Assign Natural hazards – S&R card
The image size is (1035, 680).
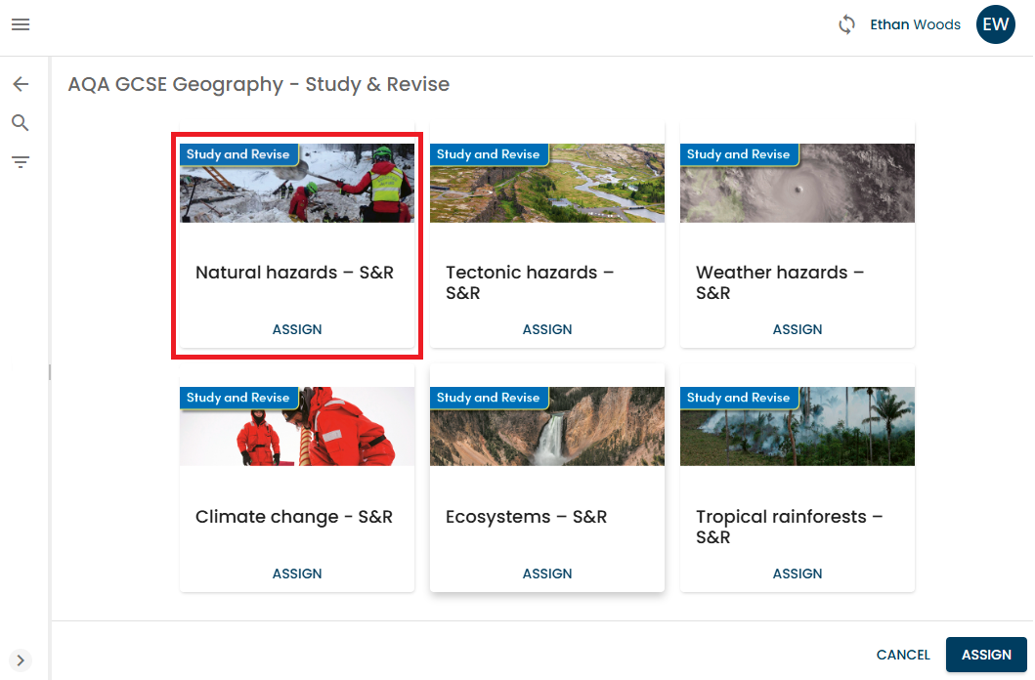click(297, 330)
